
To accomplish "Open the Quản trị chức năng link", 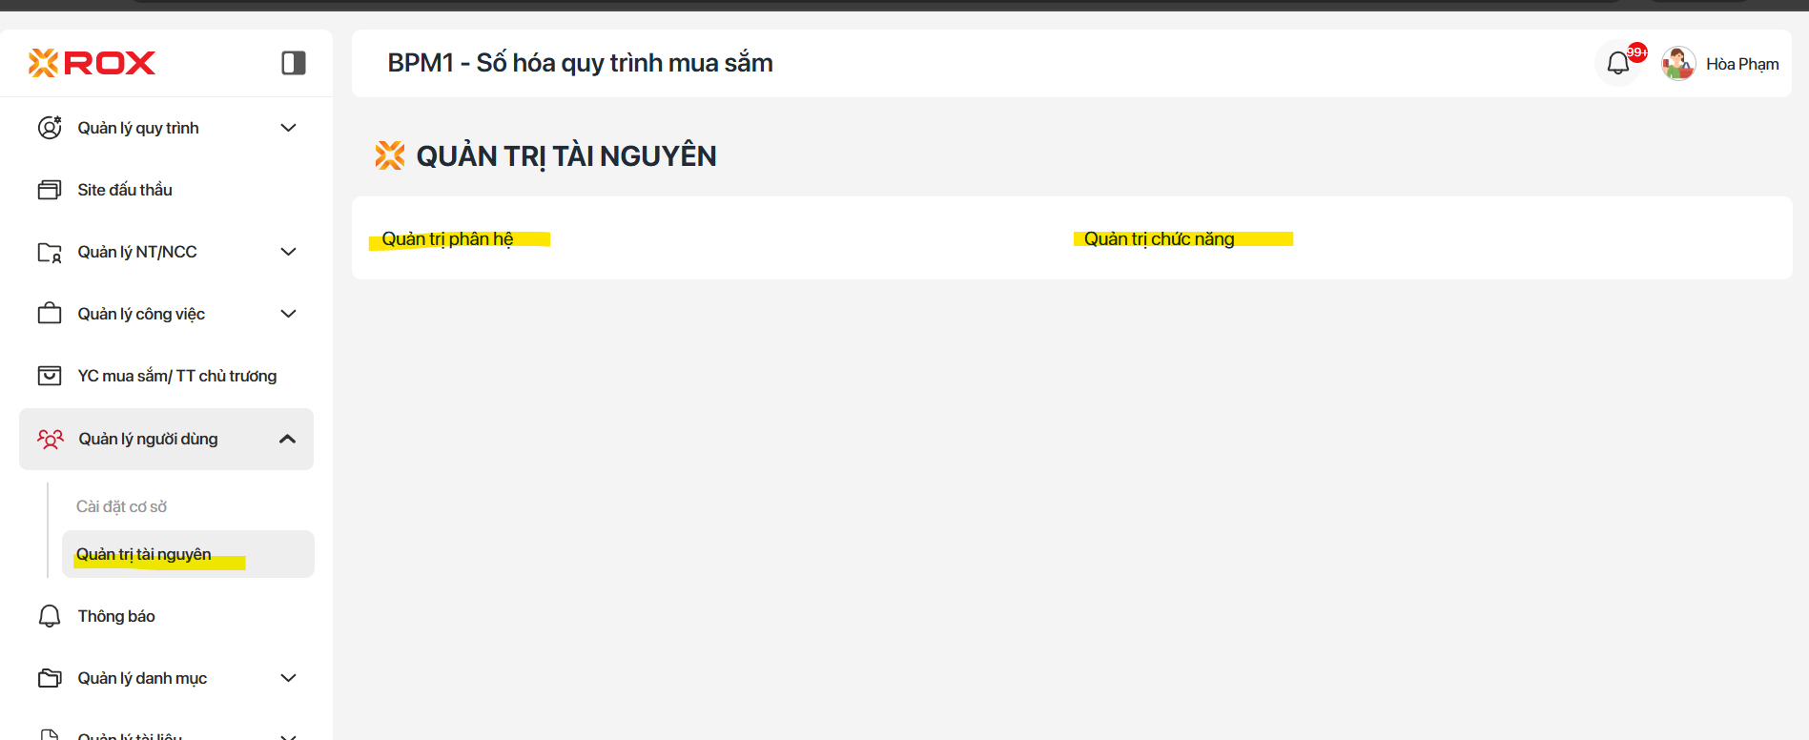I will [x=1159, y=238].
